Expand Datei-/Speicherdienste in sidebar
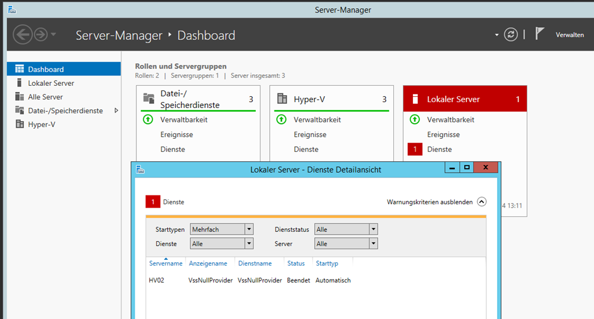 coord(116,111)
